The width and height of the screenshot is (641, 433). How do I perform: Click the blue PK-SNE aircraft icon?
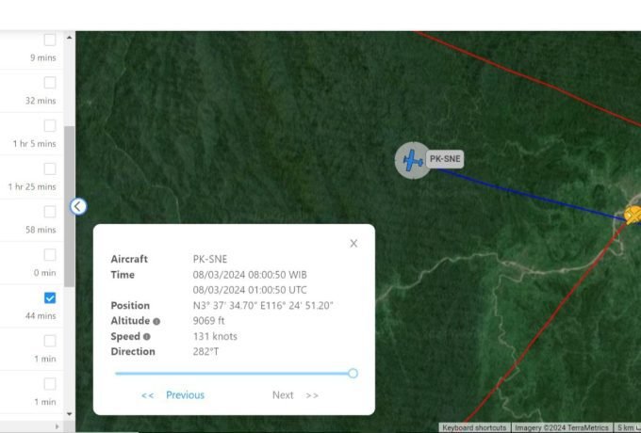pos(413,160)
